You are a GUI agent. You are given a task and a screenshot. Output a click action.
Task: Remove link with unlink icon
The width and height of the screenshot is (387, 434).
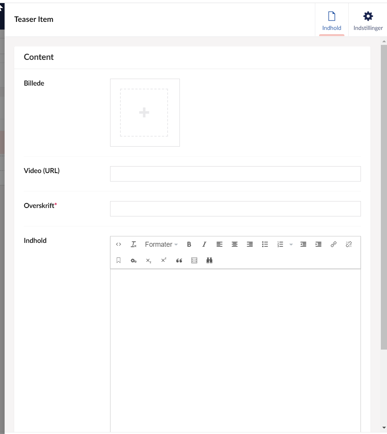[349, 244]
